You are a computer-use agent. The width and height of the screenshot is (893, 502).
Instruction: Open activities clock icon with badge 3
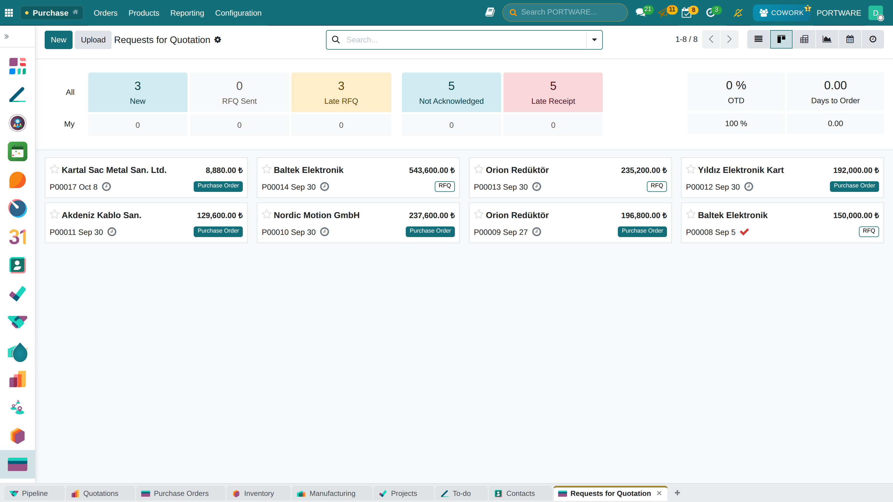710,13
